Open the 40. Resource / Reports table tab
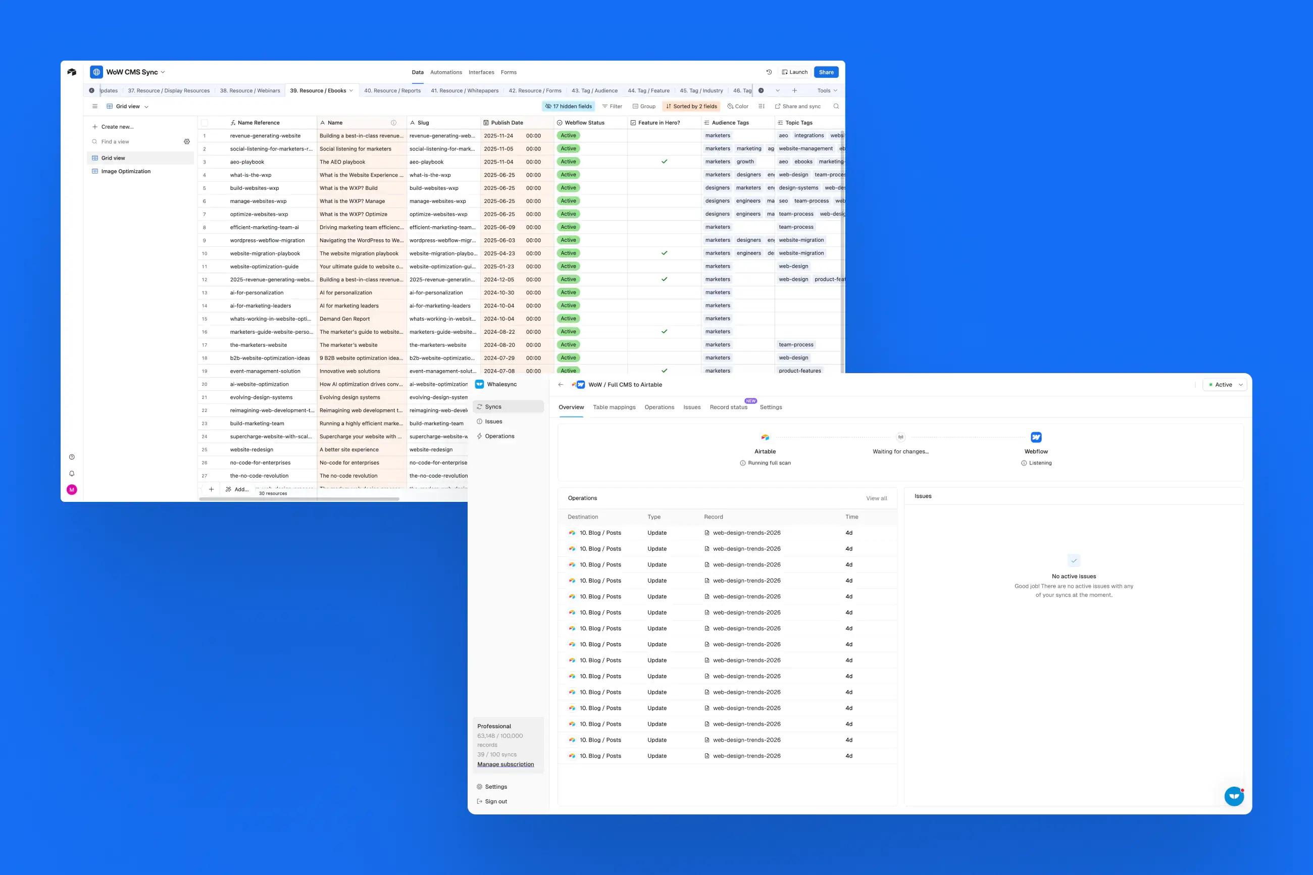Screen dimensions: 1313x875 click(392, 90)
